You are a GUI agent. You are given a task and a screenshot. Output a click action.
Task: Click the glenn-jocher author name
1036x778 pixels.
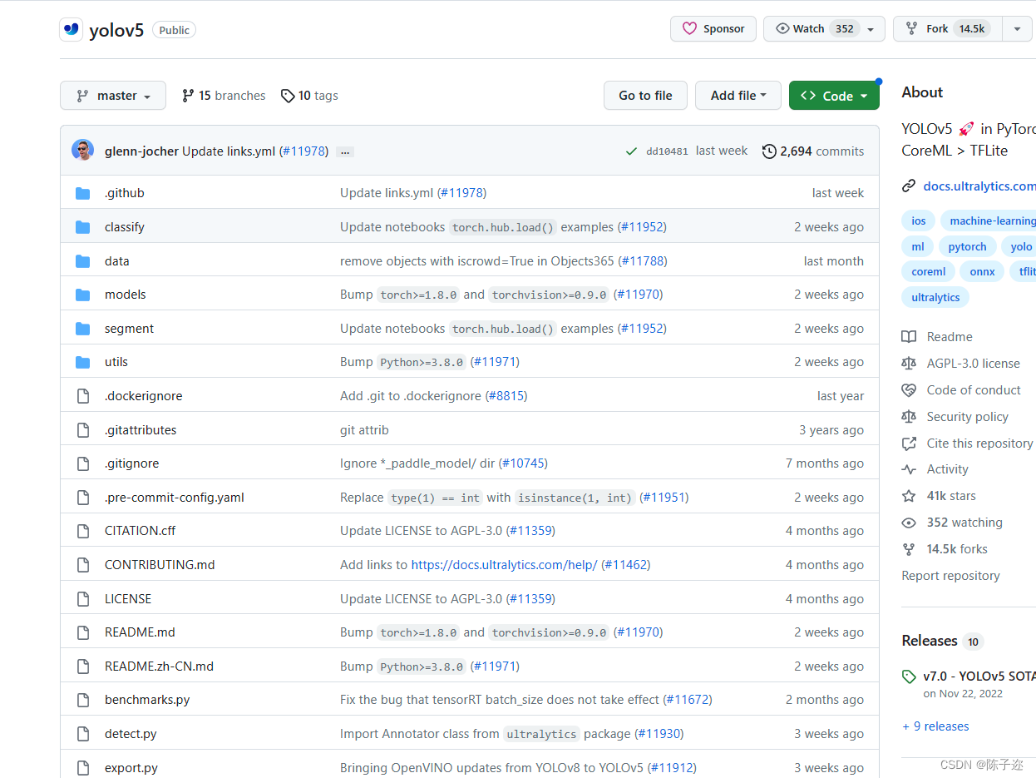pyautogui.click(x=141, y=151)
